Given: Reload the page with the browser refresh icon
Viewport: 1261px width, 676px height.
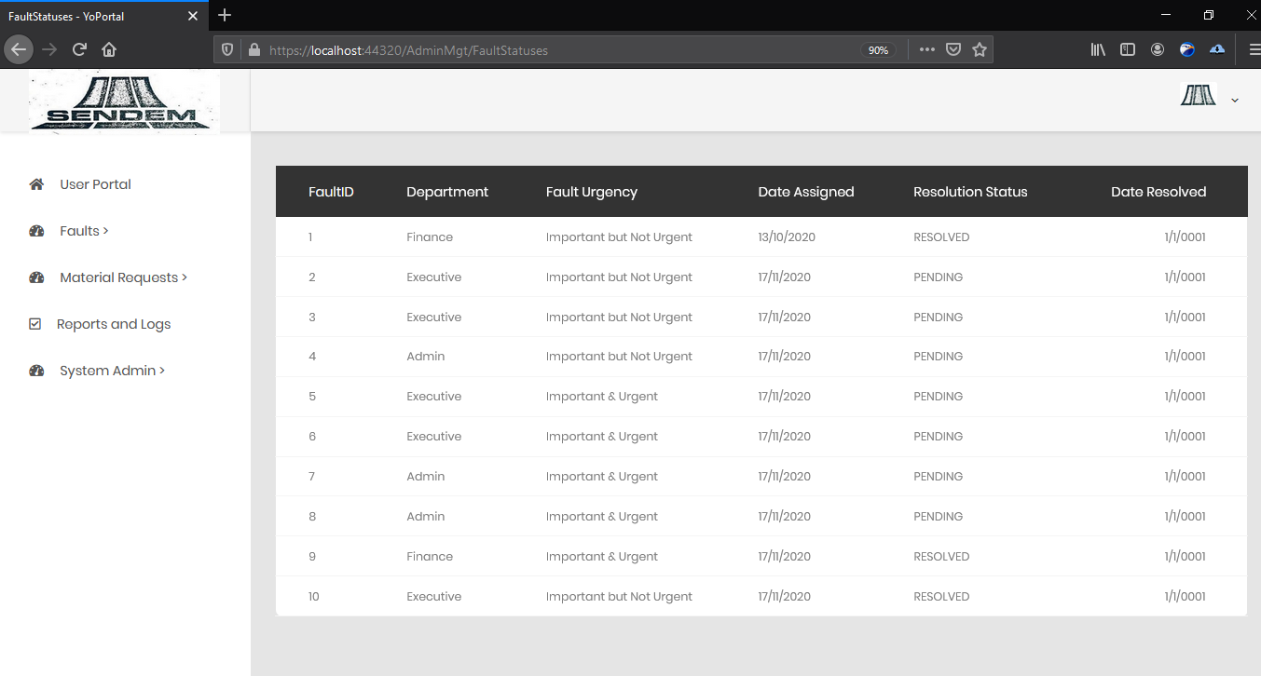Looking at the screenshot, I should coord(79,49).
